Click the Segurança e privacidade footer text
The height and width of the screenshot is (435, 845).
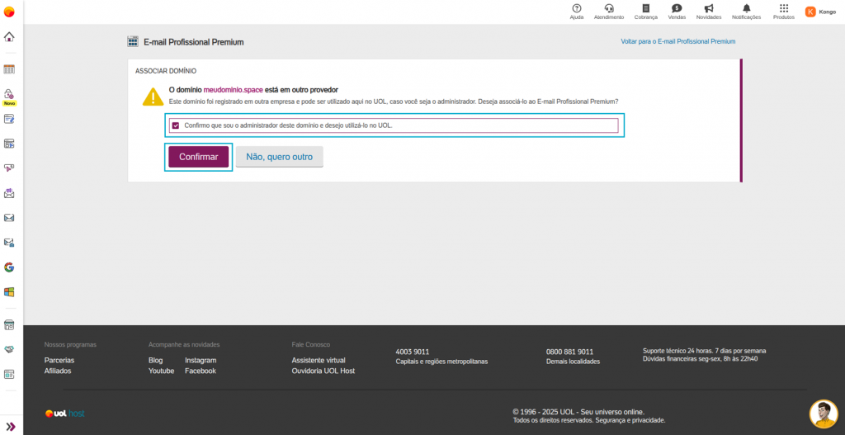630,420
